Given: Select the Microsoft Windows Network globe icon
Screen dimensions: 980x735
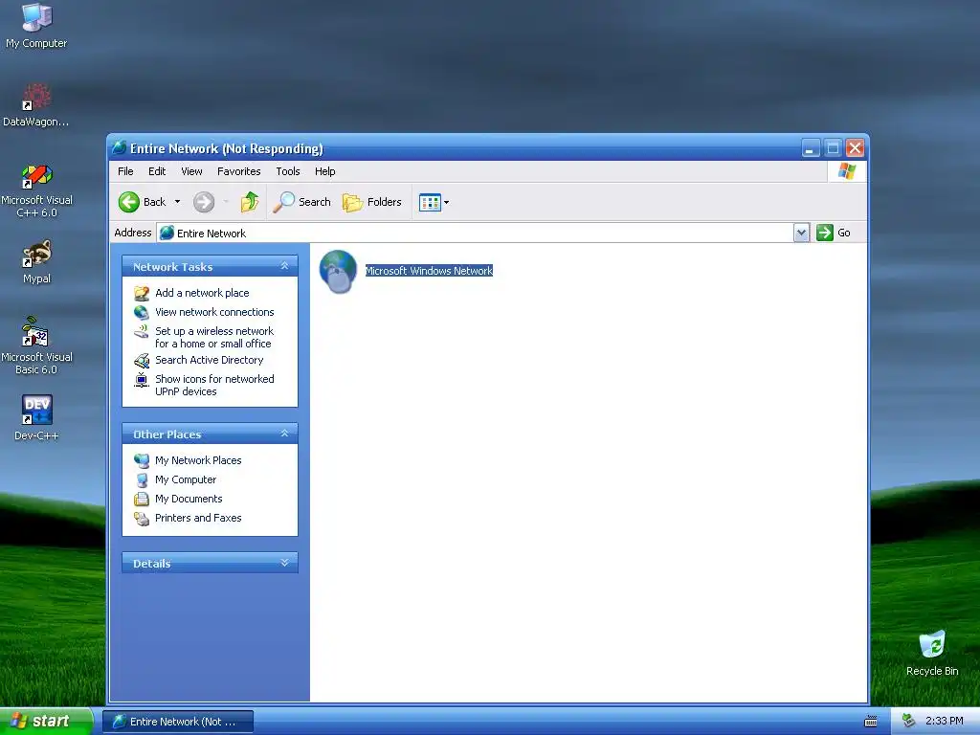Looking at the screenshot, I should [338, 271].
